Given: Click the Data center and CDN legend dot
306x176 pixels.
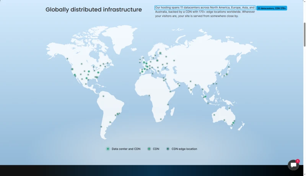Looking at the screenshot, I should click(x=108, y=149).
